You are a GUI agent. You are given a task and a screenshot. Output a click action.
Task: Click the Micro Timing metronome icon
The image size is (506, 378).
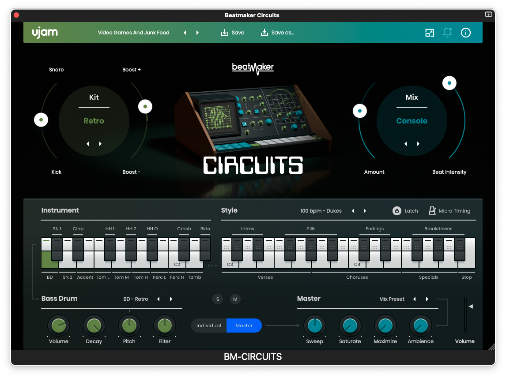(432, 211)
